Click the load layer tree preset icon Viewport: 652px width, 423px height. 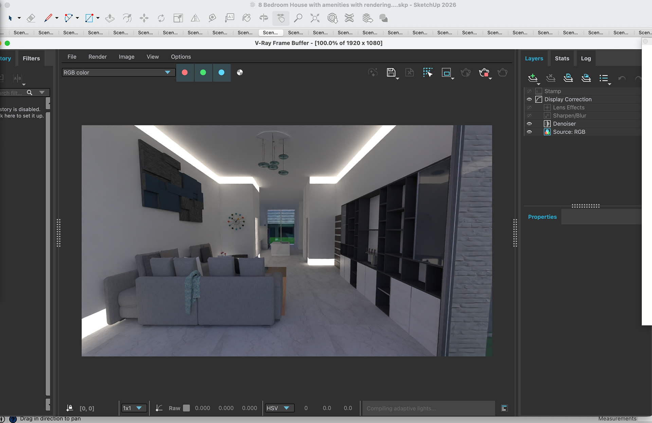[586, 78]
